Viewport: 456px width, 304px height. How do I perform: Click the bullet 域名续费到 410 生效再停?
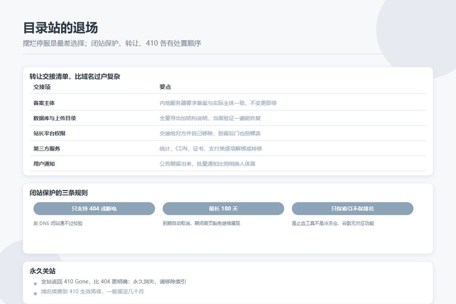(92, 292)
